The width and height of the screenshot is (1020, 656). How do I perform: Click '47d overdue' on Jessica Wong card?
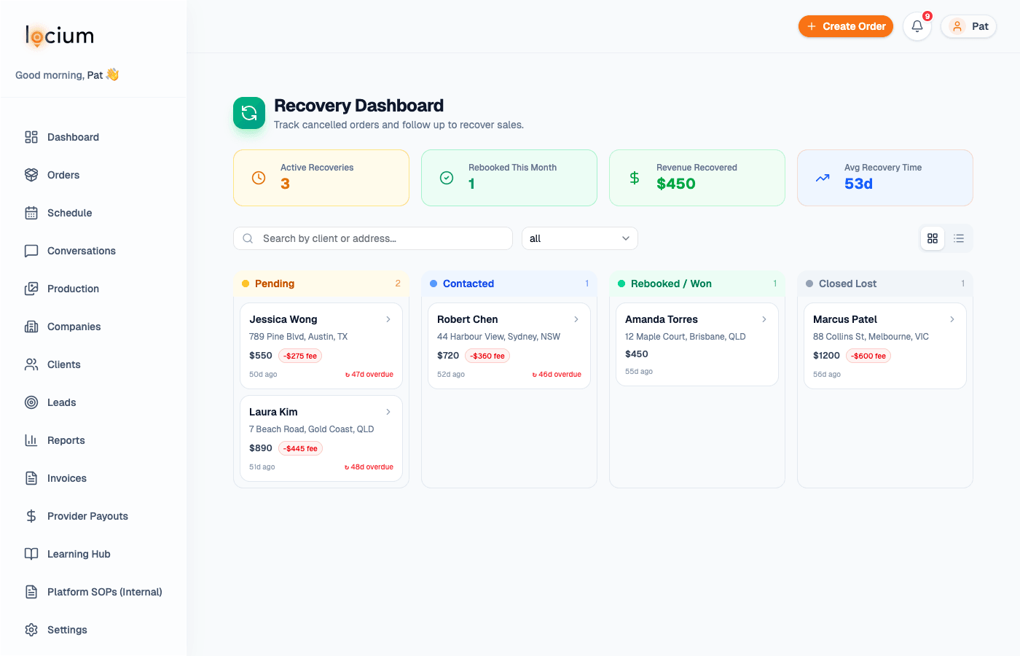[369, 375]
